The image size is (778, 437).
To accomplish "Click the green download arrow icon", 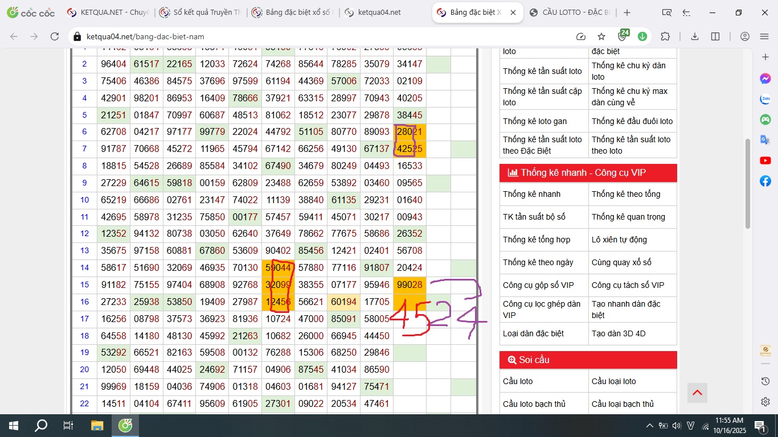I will point(642,36).
